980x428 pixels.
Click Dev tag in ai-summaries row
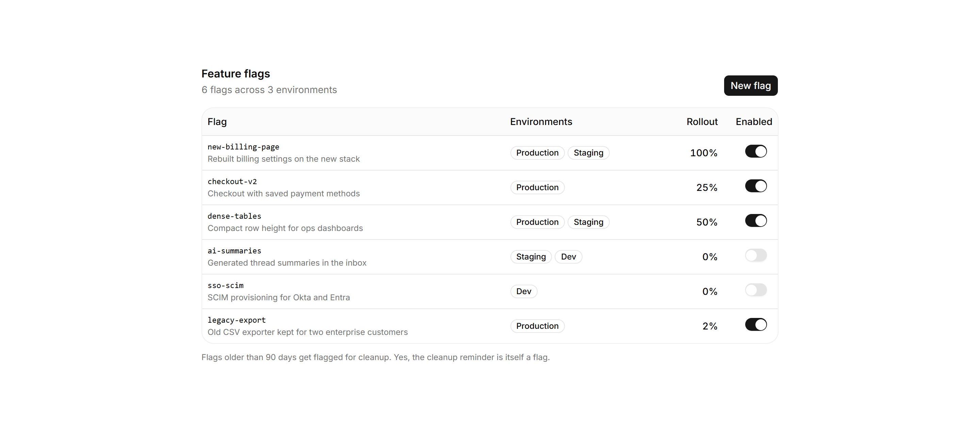[568, 257]
